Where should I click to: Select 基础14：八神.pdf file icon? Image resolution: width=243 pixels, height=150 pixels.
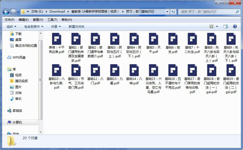tap(134, 70)
